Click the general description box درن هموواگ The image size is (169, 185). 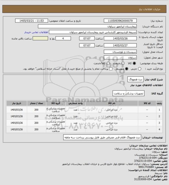pyautogui.click(x=135, y=80)
